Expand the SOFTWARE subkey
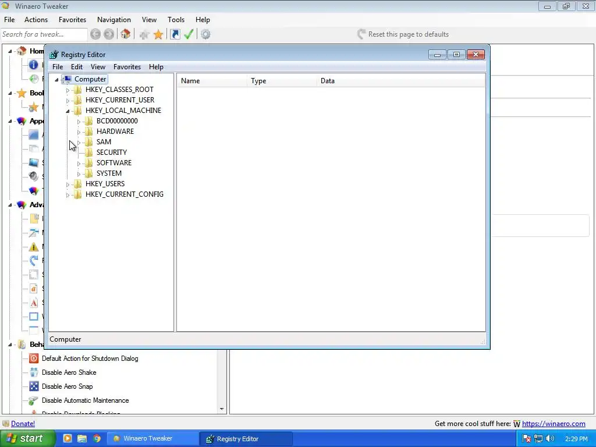 [79, 164]
